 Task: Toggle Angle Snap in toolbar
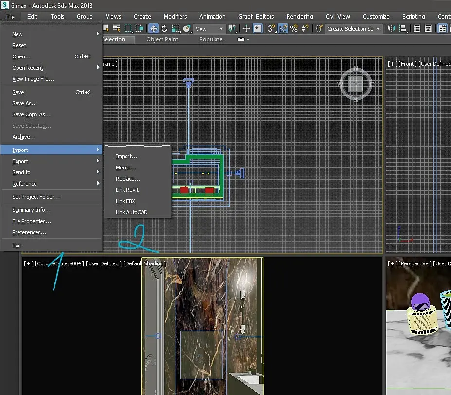[283, 29]
